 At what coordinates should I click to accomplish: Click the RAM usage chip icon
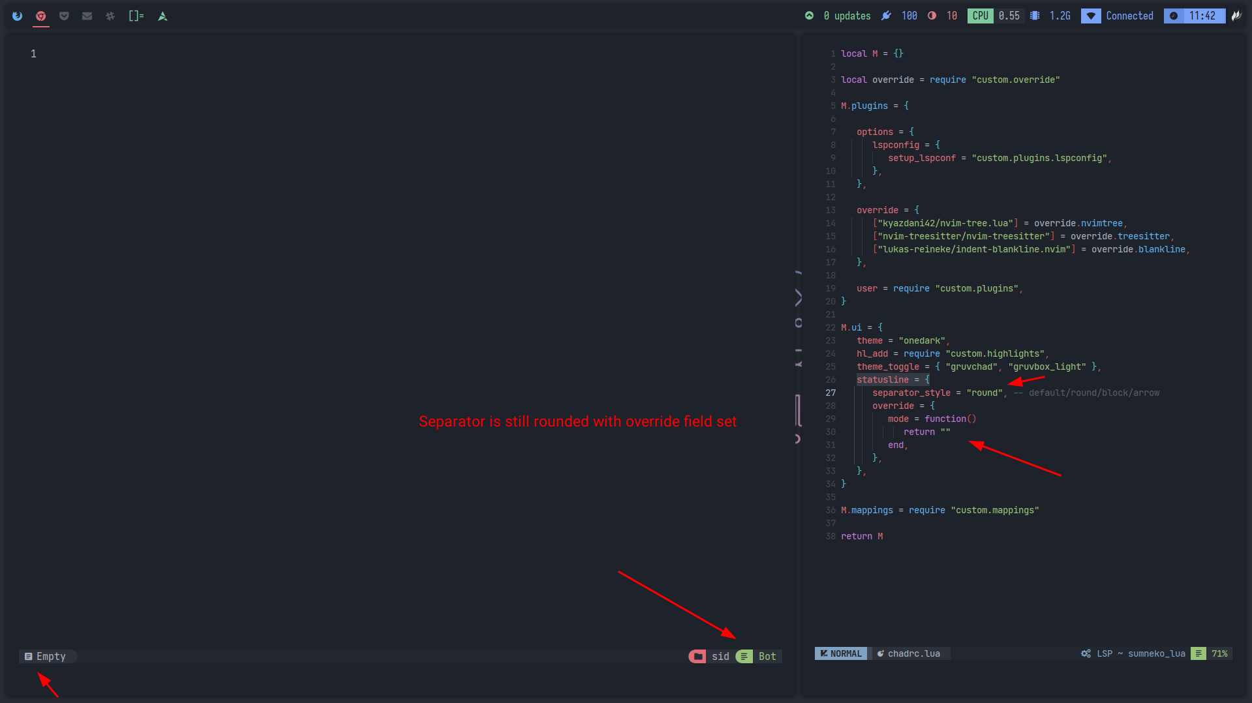pyautogui.click(x=1034, y=16)
